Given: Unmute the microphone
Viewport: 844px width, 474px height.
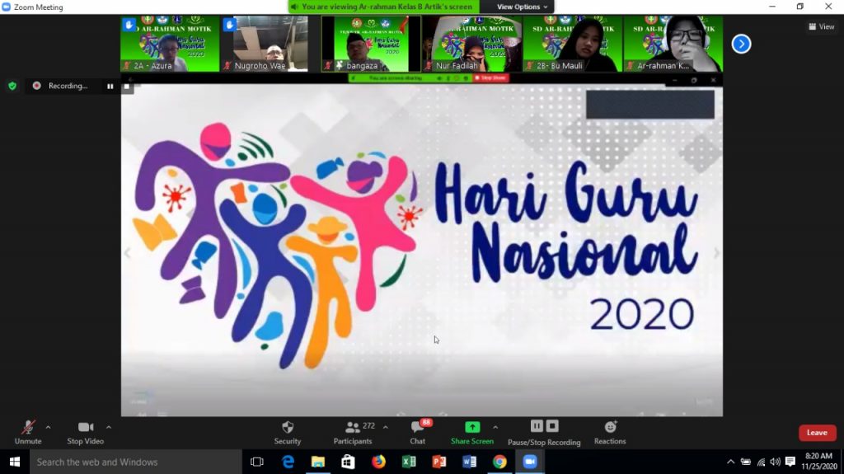Looking at the screenshot, I should coord(28,427).
